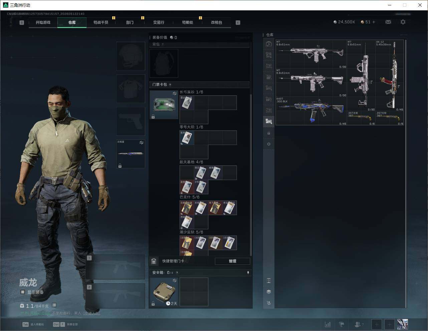Select the empty body armor slot

[x=131, y=89]
